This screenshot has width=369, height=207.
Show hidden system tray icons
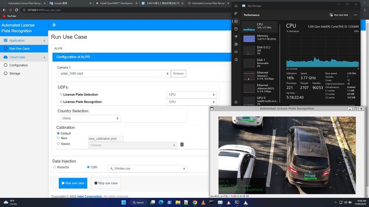click(335, 202)
